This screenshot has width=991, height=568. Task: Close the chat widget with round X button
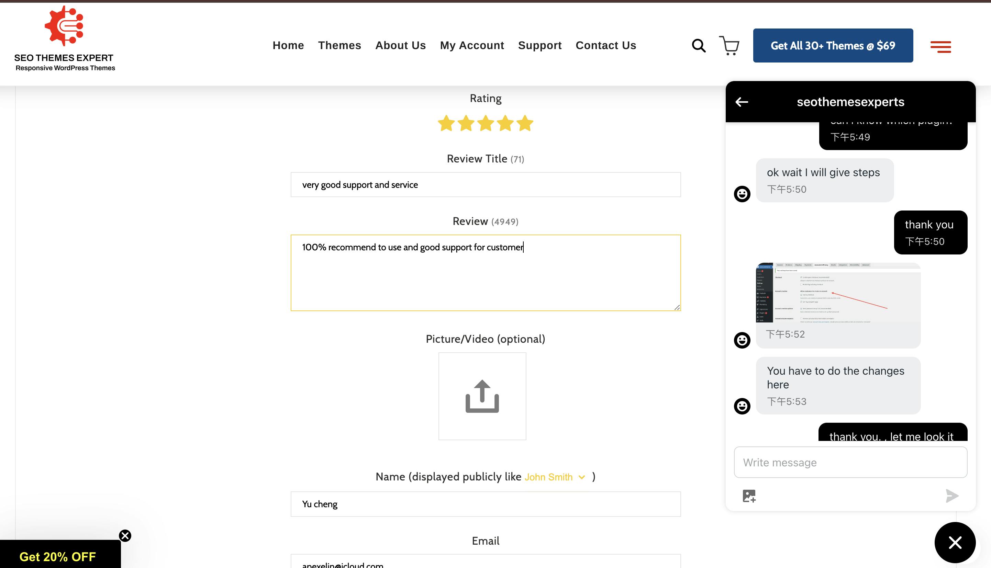coord(955,542)
